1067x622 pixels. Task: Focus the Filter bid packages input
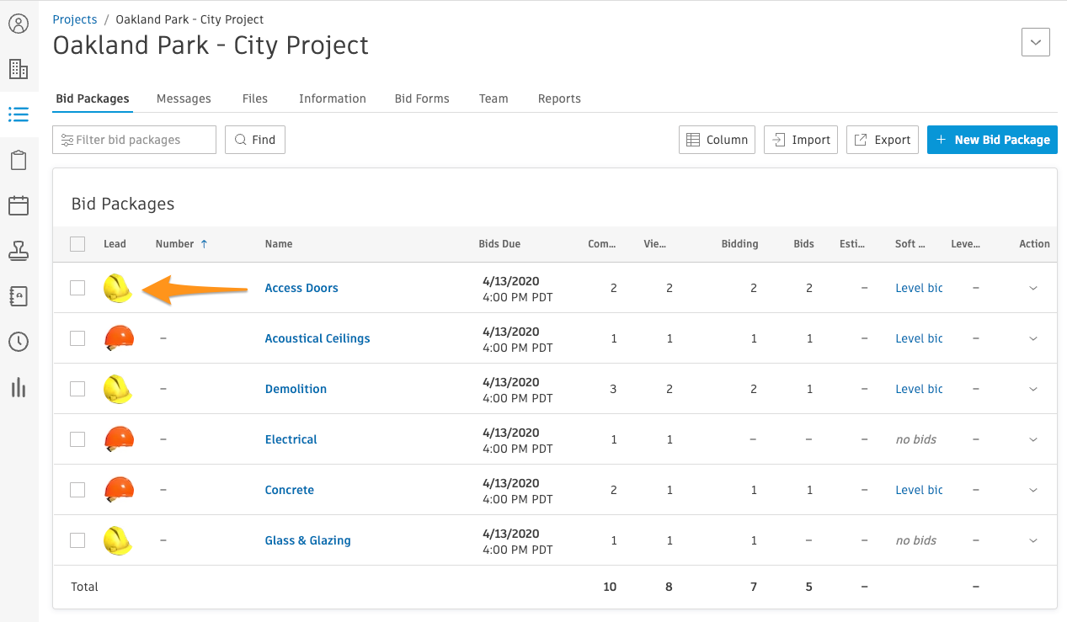(134, 140)
